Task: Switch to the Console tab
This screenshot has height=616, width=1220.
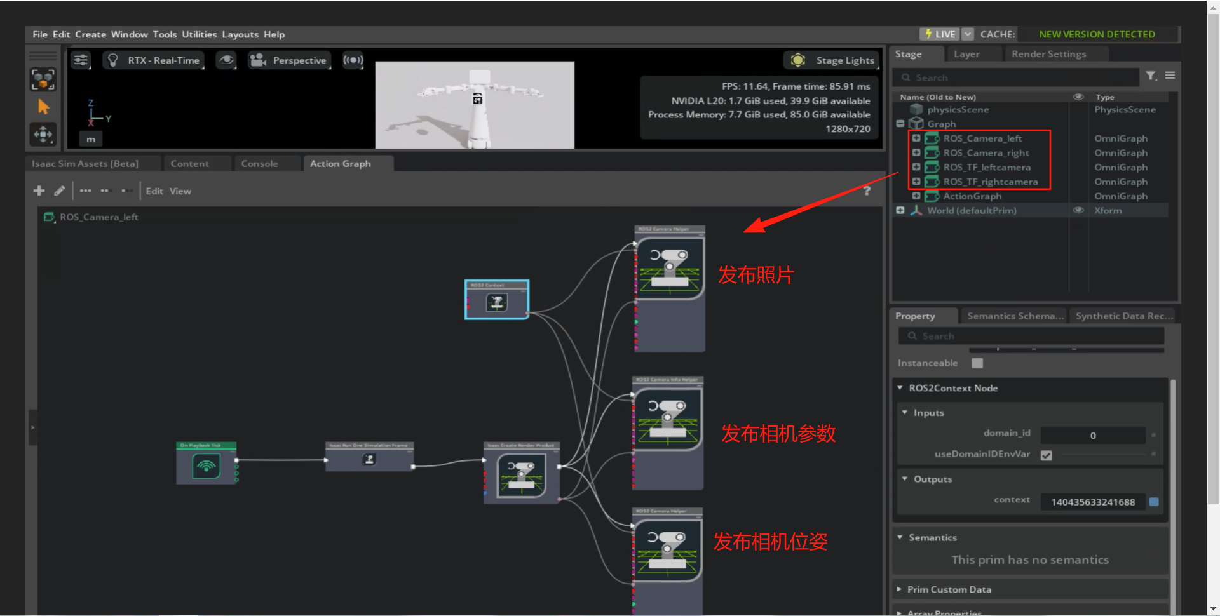Action: tap(260, 164)
